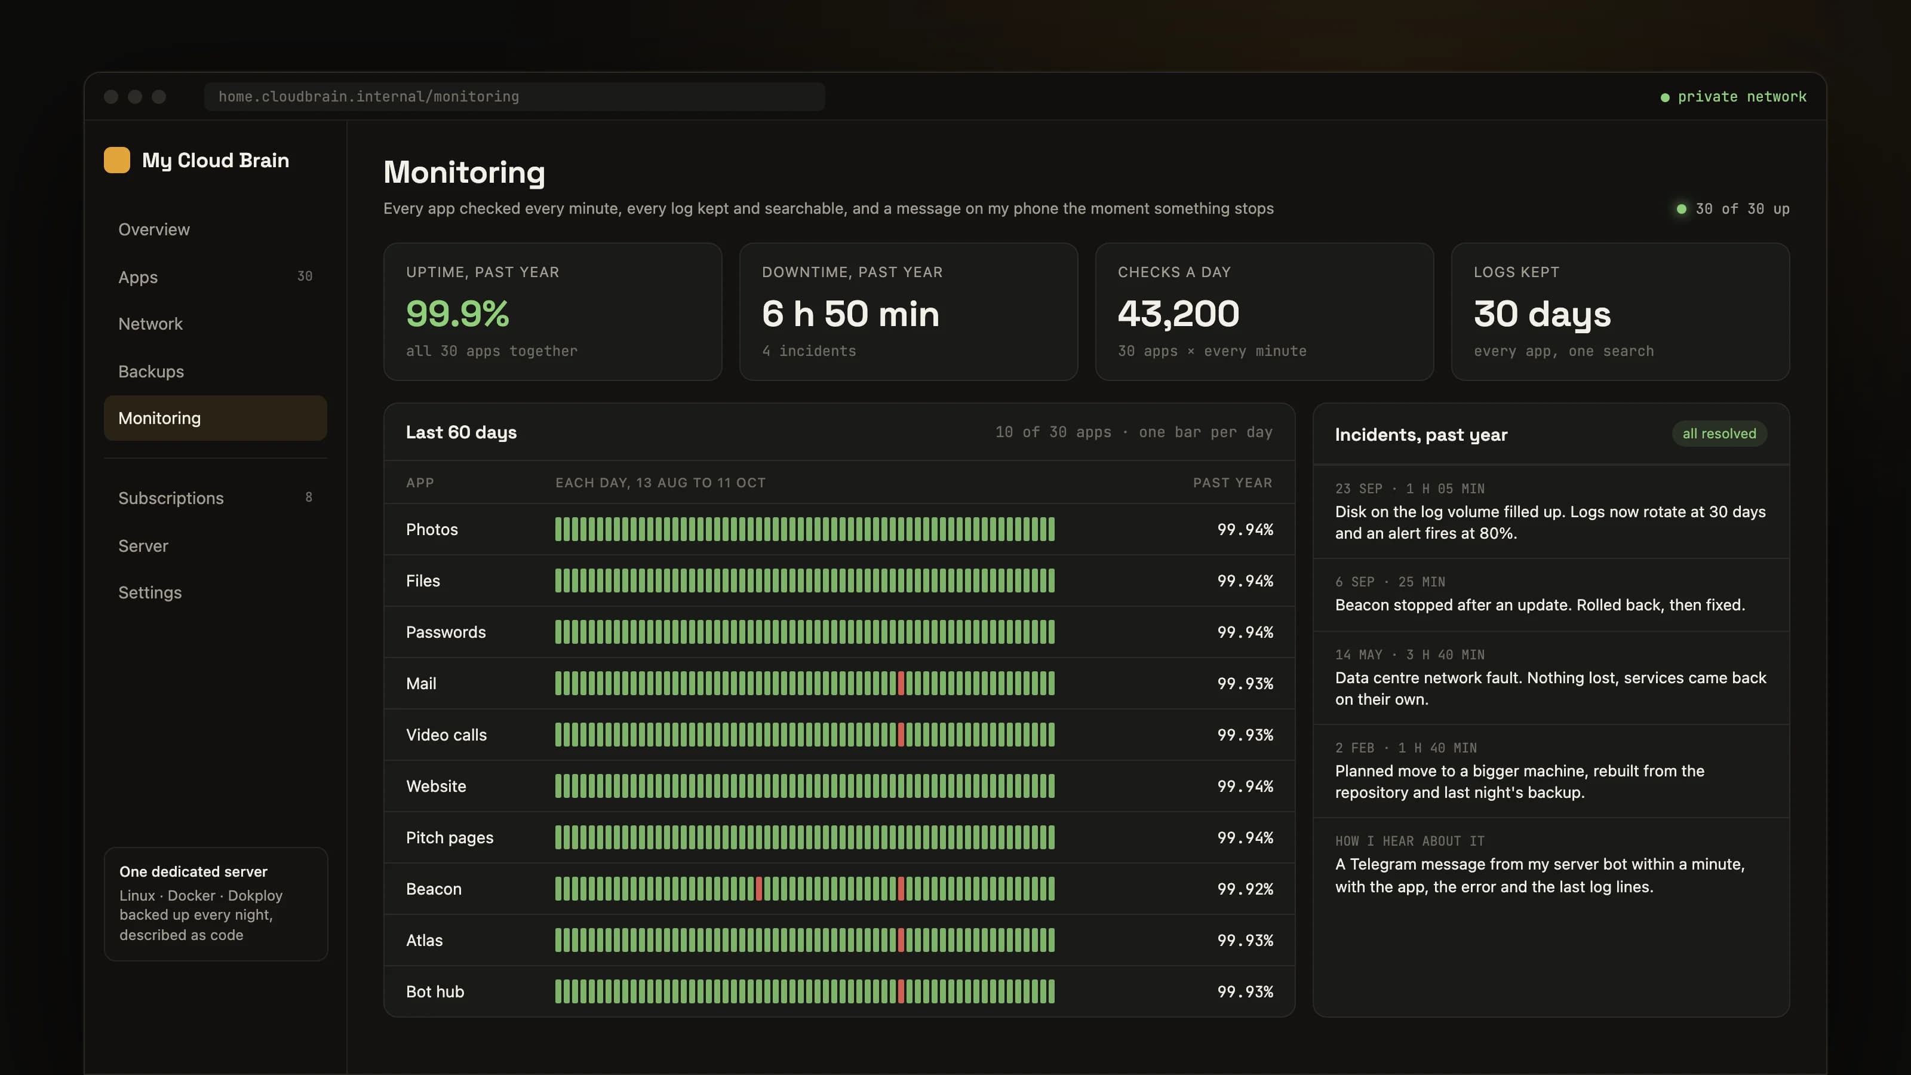Click the all resolved badge
Viewport: 1911px width, 1075px height.
pos(1719,433)
